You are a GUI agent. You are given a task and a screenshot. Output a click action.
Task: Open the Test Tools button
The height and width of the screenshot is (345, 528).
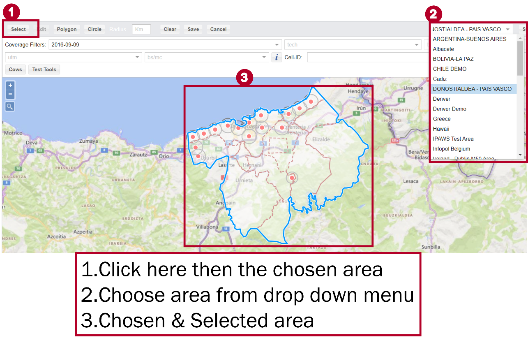point(44,69)
